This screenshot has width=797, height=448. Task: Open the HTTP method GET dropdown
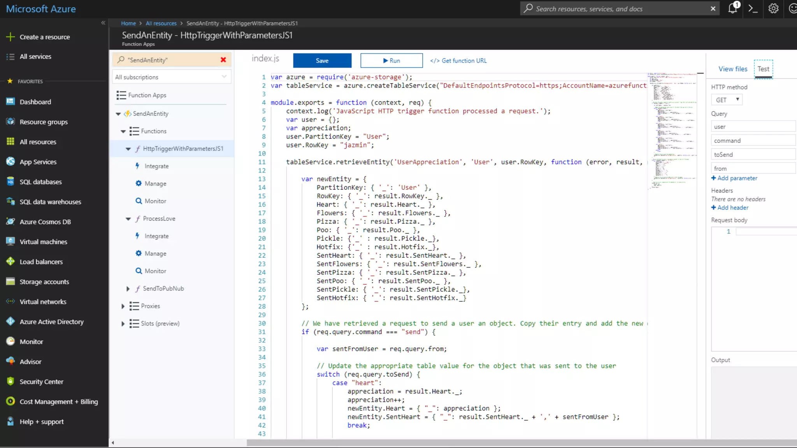[x=727, y=100]
